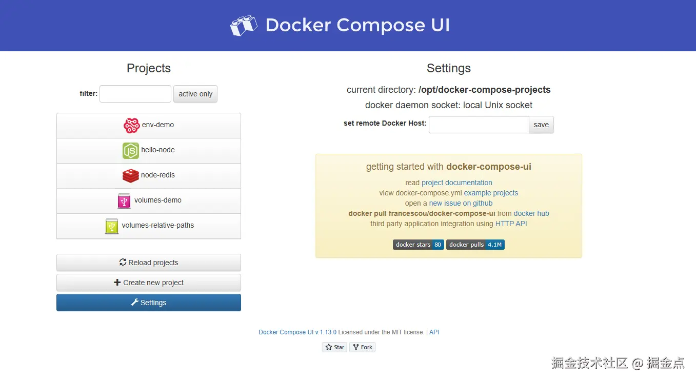The width and height of the screenshot is (696, 381).
Task: Open the HTTP API link
Action: [511, 224]
